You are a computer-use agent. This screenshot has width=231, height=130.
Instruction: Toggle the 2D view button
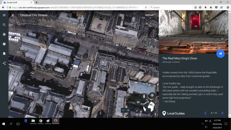pos(138,102)
